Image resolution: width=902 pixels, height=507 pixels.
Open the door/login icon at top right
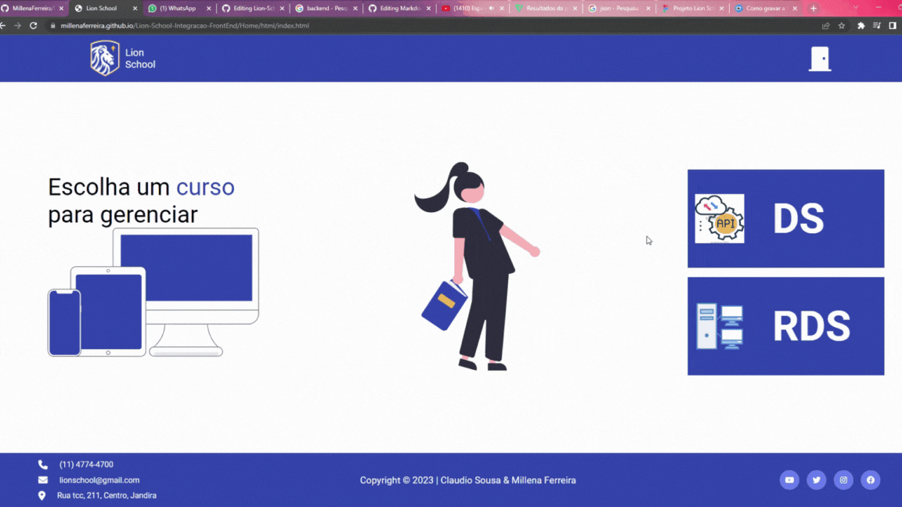click(x=819, y=57)
